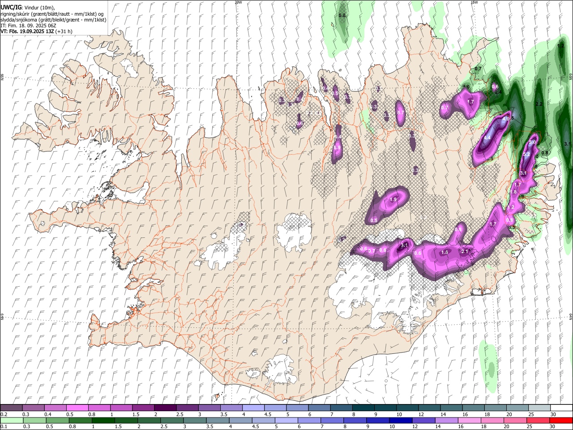The image size is (573, 430).
Task: Pick the bright pink swatch from 0.5 to 0.8
Action: [77, 408]
